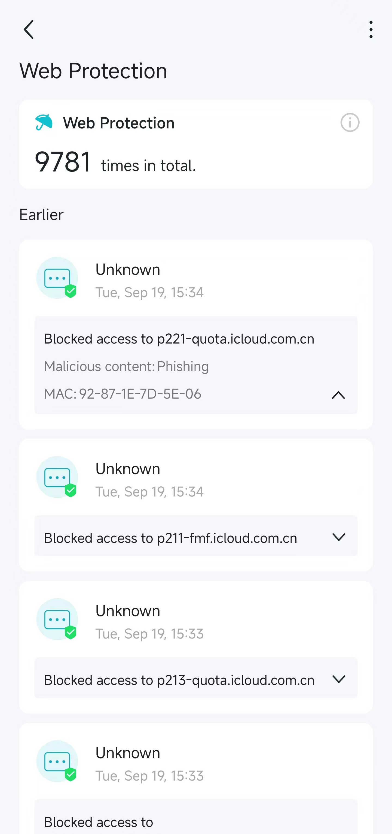392x834 pixels.
Task: Tap Blocked access to p213-quota.icloud.com.cn text
Action: pyautogui.click(x=179, y=680)
